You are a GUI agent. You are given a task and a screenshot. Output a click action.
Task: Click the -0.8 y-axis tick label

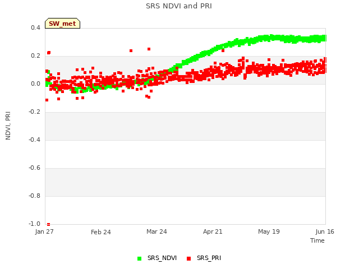[34, 196]
